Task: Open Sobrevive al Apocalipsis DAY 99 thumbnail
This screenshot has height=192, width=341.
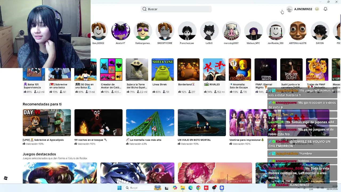Action: [47, 123]
